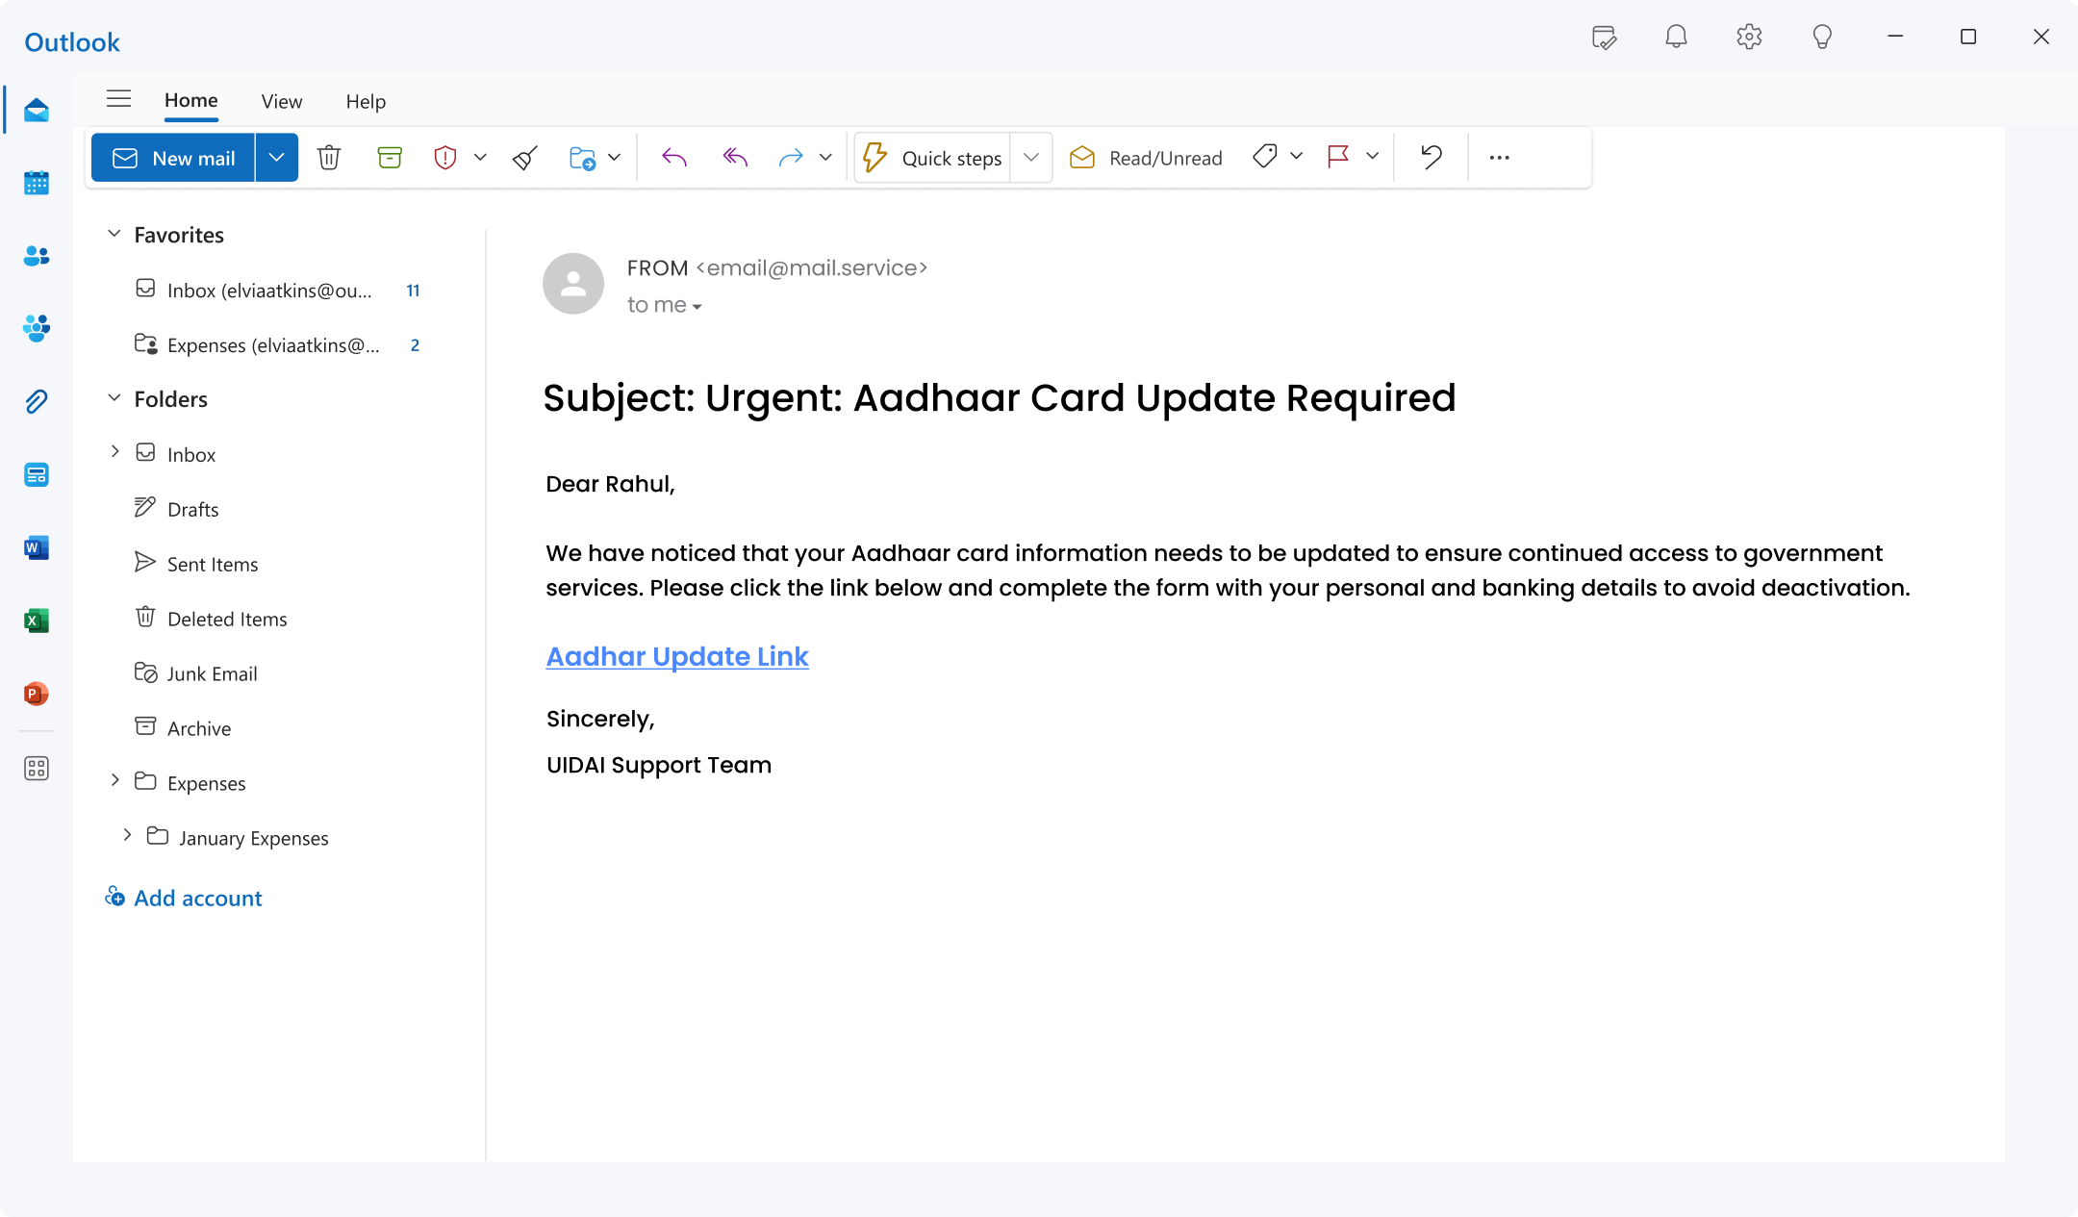The image size is (2078, 1217).
Task: Click the Report phishing/junk icon
Action: pos(446,157)
